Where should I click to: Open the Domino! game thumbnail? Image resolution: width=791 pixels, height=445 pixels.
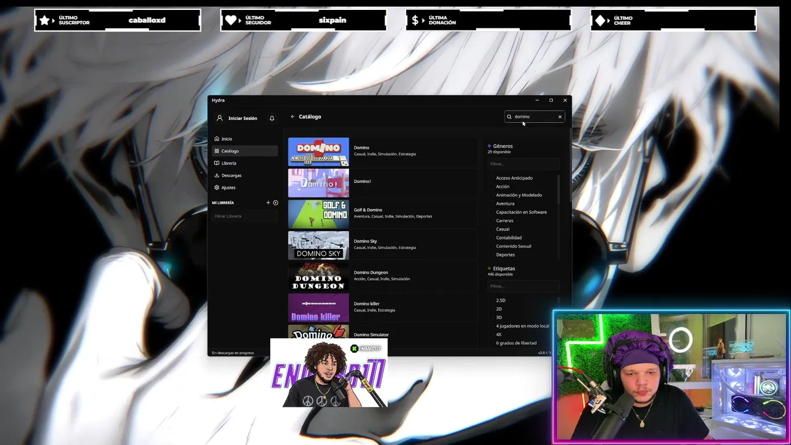pos(318,183)
